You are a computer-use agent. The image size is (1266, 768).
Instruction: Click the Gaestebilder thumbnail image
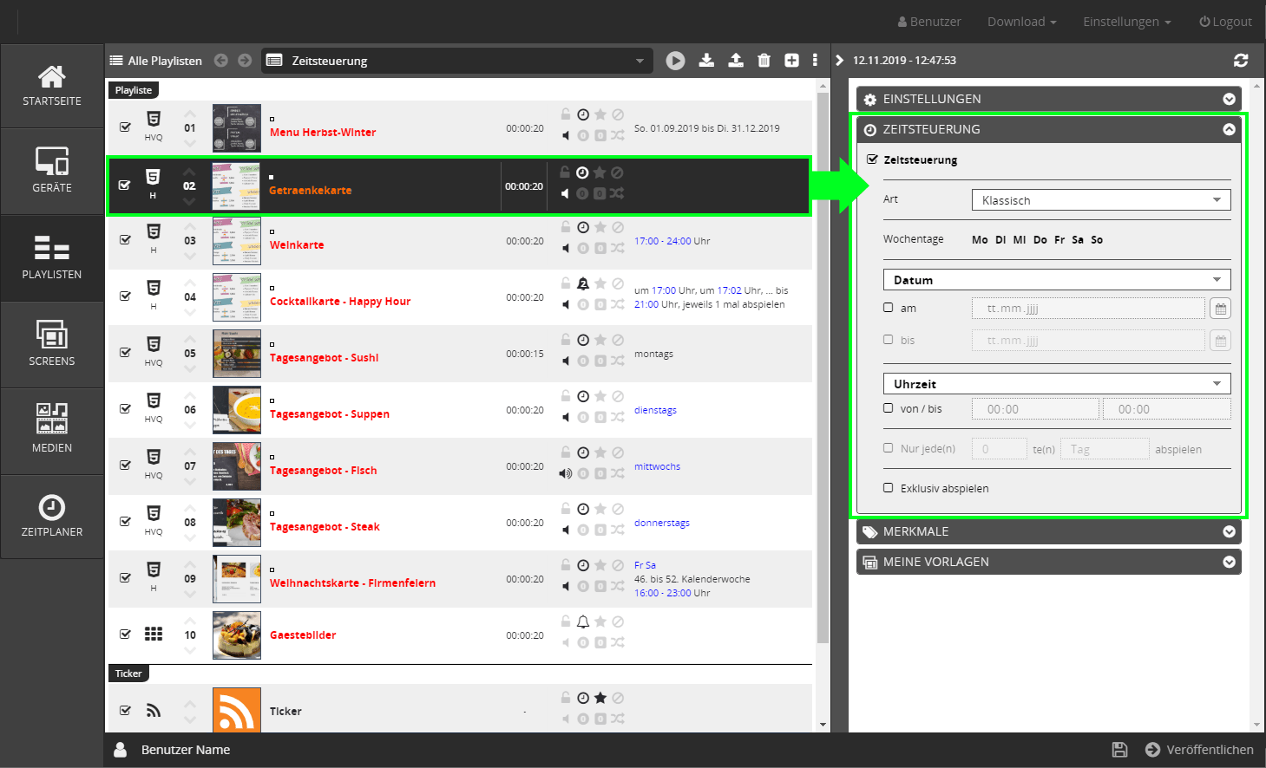tap(237, 635)
